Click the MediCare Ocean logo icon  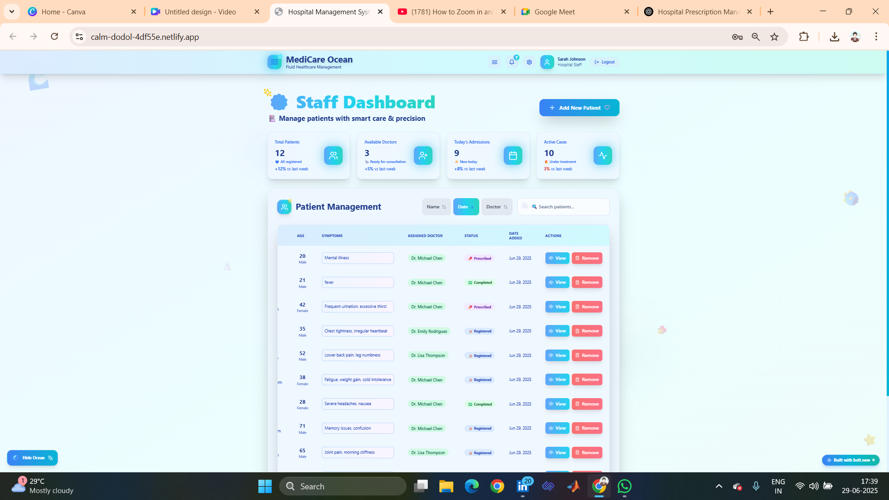click(275, 62)
